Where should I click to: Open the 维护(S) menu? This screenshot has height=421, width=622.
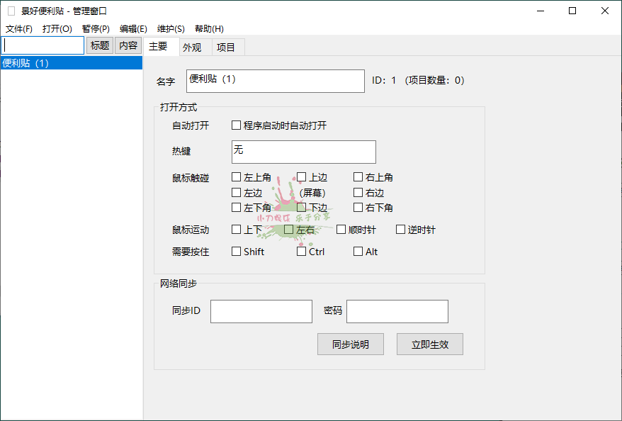[x=172, y=28]
